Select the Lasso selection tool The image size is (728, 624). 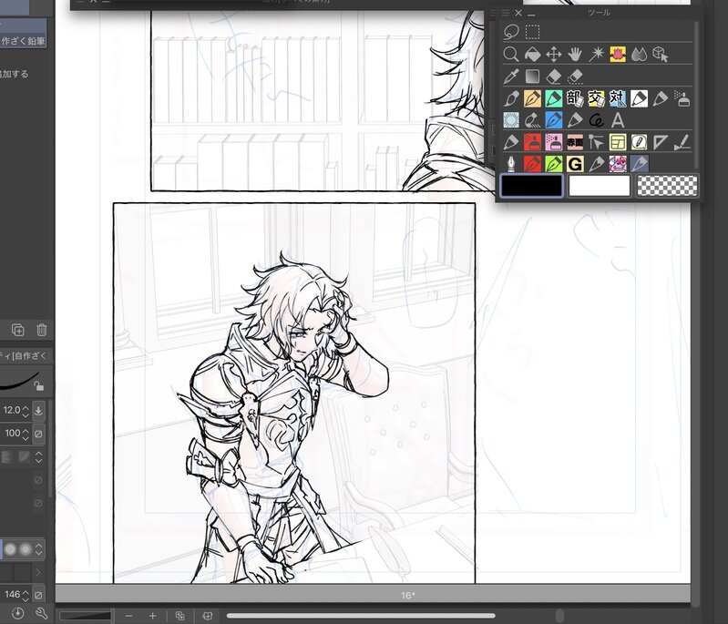pos(511,32)
